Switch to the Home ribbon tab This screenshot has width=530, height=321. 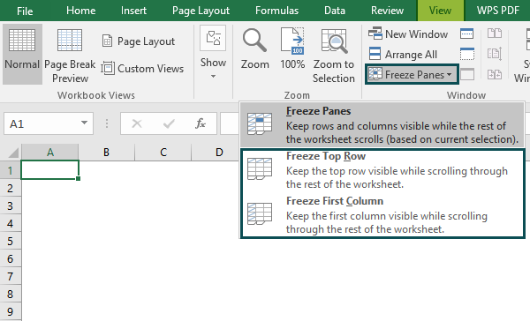click(x=80, y=11)
